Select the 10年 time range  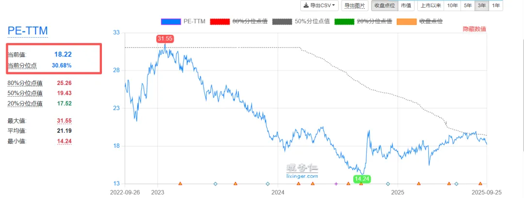coord(453,5)
